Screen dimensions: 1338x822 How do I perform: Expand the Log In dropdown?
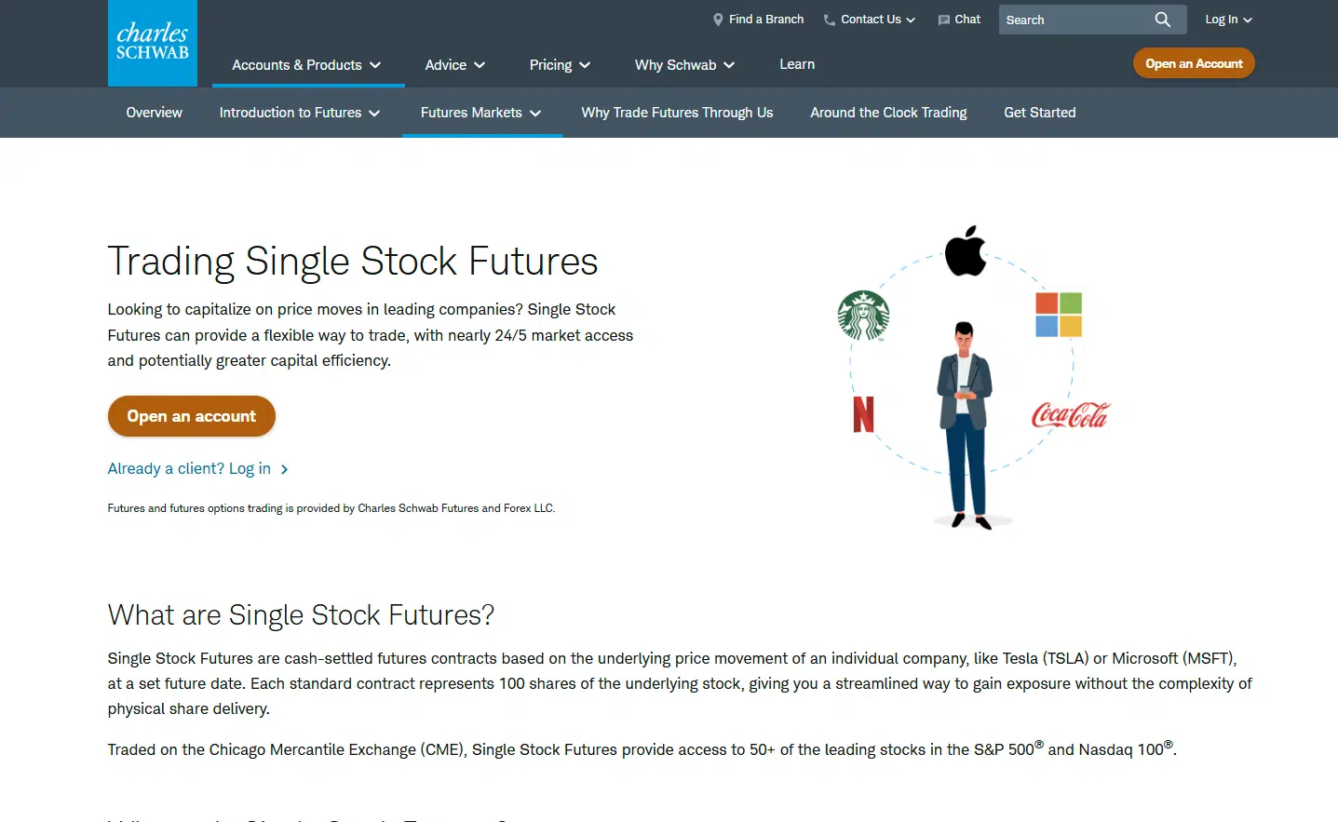coord(1228,20)
